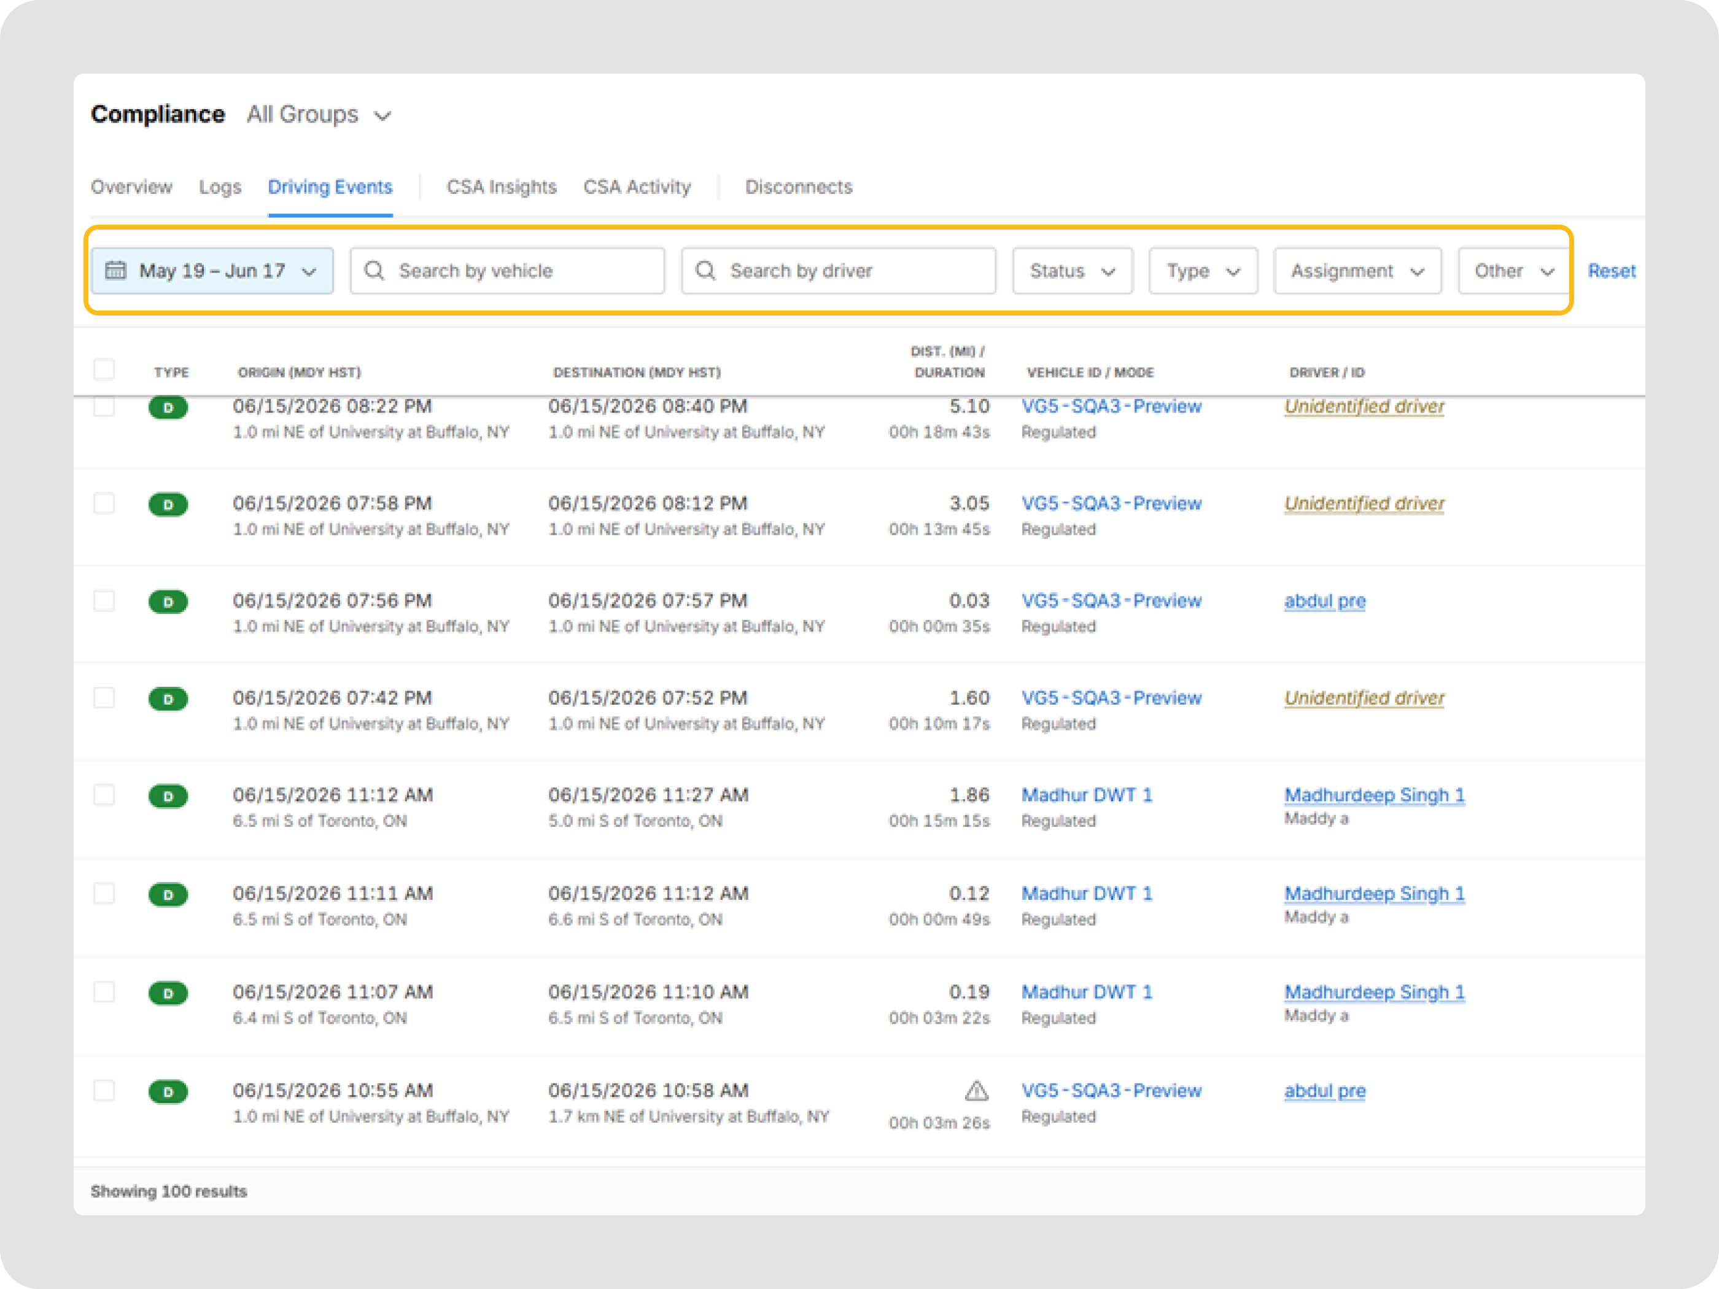Viewport: 1719px width, 1289px height.
Task: Check the row starting 06/15/2026 11:07 AM
Action: point(104,992)
